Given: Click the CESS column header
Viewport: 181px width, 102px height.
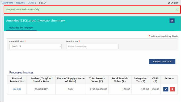Looking at the screenshot, I should [x=155, y=80].
